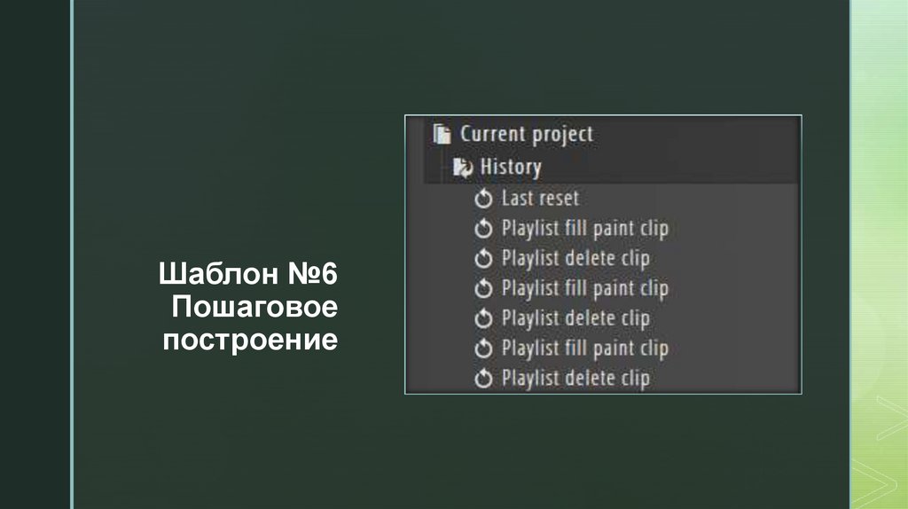Click the History folder icon

point(463,167)
